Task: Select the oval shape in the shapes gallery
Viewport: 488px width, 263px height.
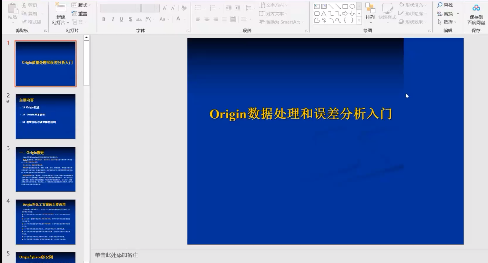Action: [352, 6]
